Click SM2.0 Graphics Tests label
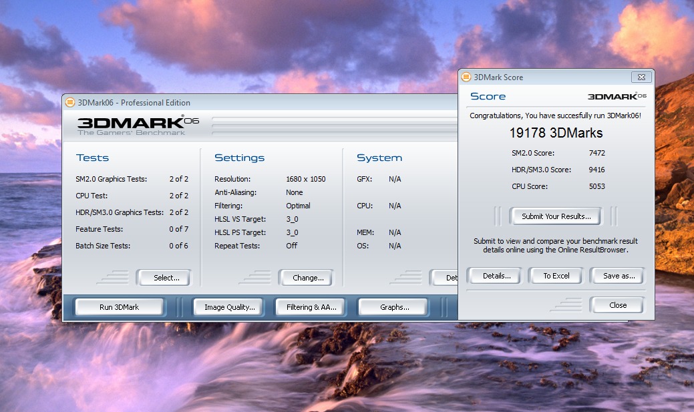This screenshot has height=412, width=694. coord(111,179)
